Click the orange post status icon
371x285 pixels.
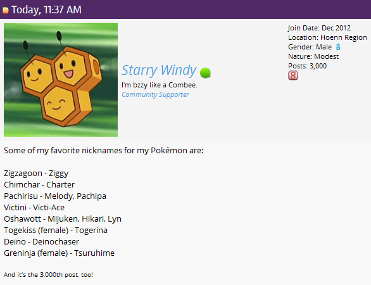6,10
